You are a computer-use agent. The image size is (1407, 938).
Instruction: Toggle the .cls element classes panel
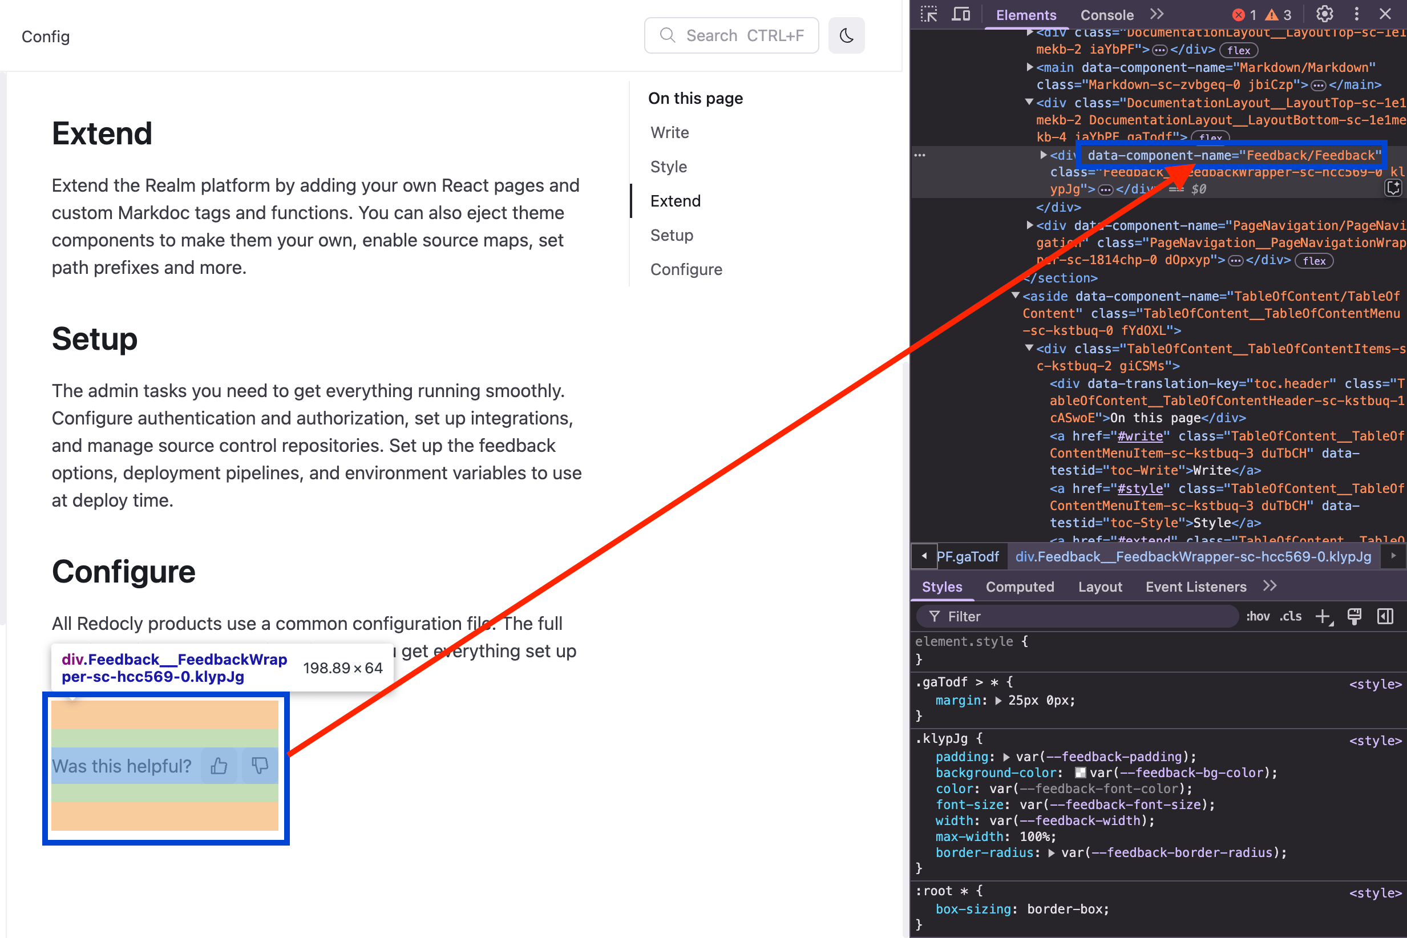[x=1291, y=617]
